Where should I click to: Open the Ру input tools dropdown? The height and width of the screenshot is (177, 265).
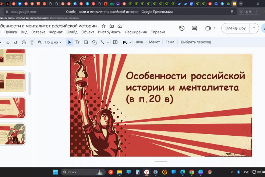point(127,42)
